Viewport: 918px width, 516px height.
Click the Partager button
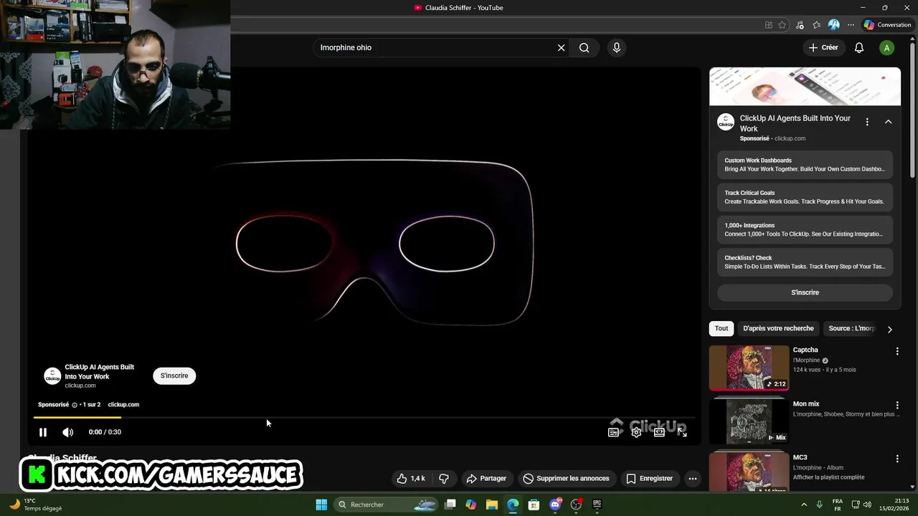pos(486,478)
